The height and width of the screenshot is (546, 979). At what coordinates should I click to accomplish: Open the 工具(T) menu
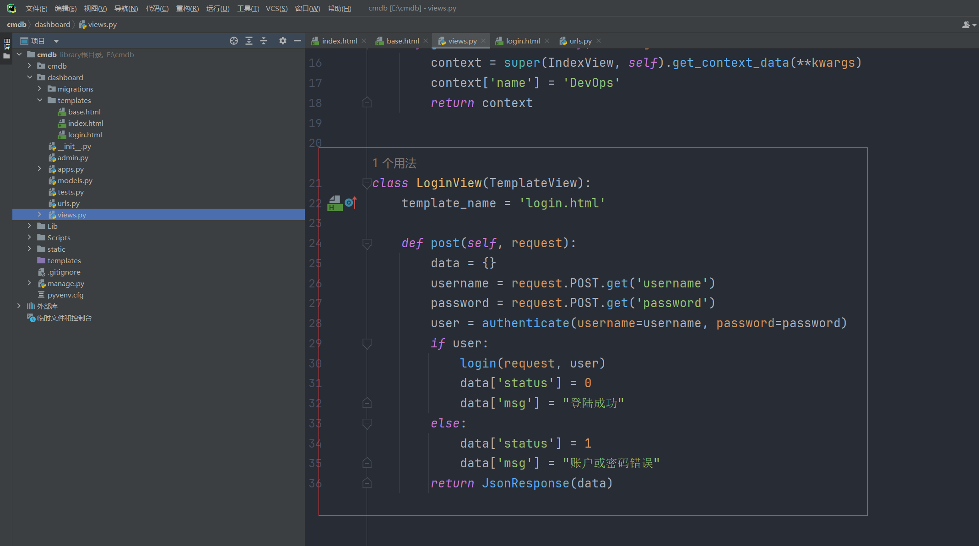(248, 8)
